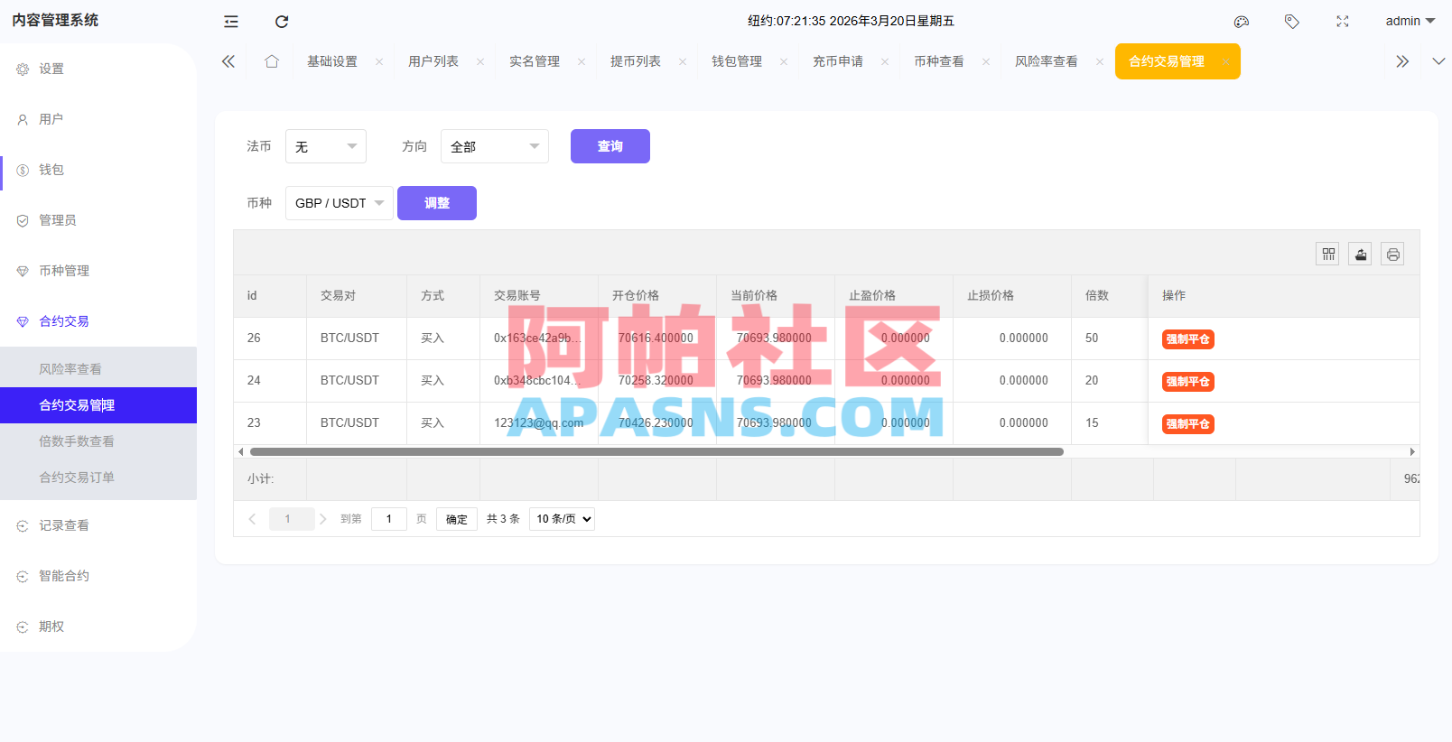Switch to the 实名管理 tab

[535, 61]
